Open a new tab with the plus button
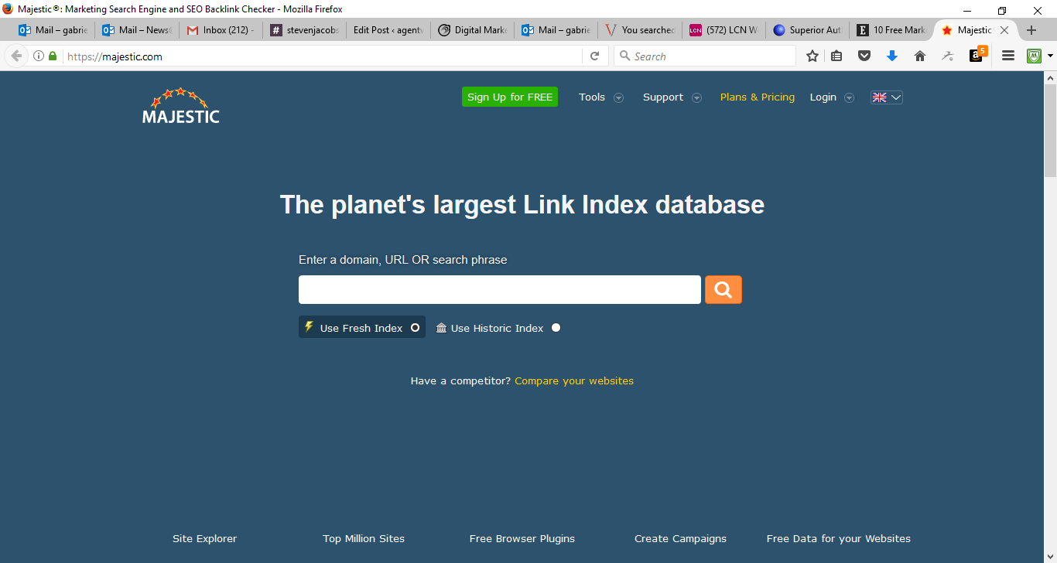The width and height of the screenshot is (1057, 563). pos(1031,30)
